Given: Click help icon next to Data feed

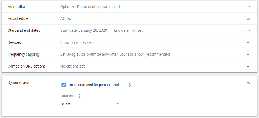Looking at the screenshot, I should pos(80,96).
